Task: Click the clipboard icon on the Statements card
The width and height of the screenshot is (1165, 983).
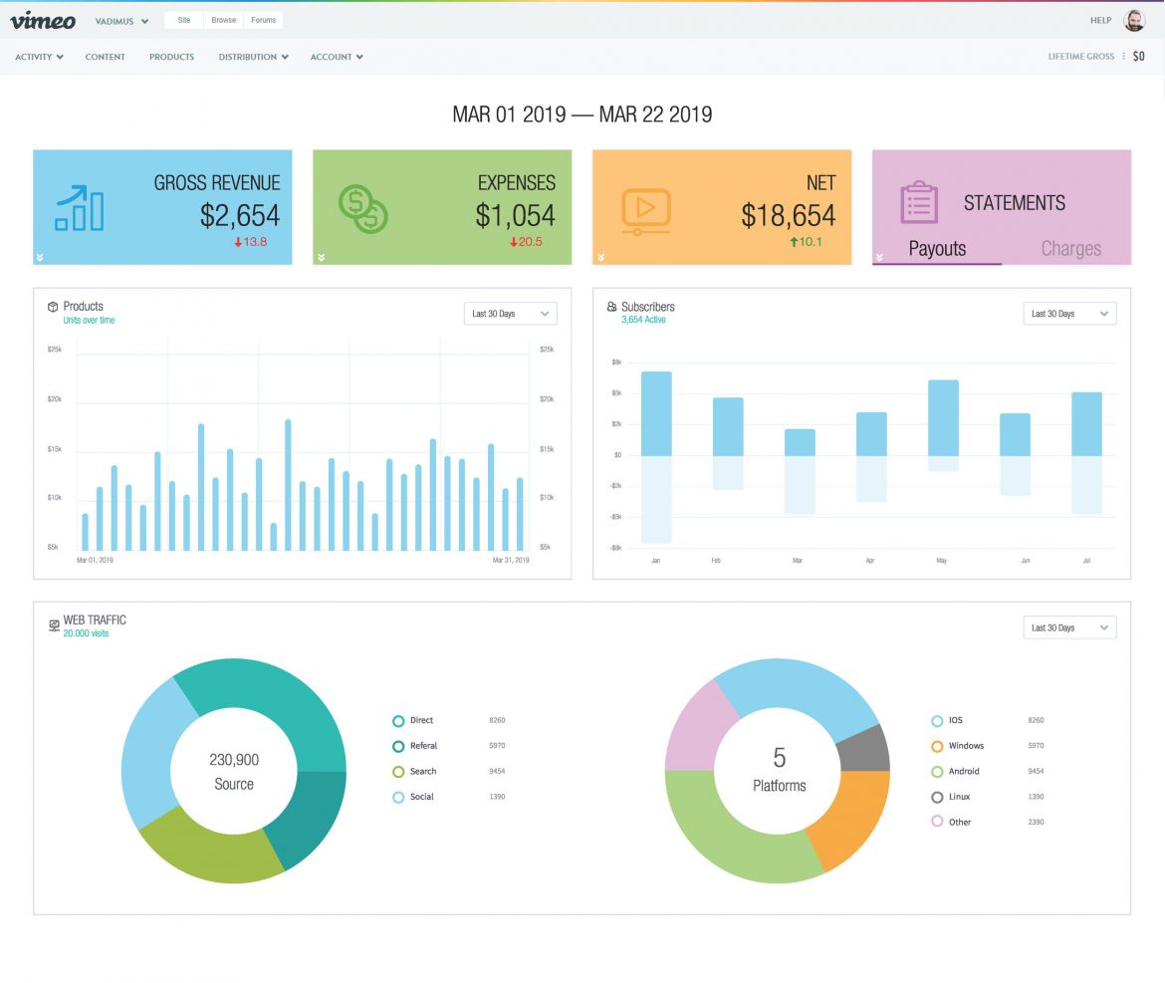Action: click(917, 203)
